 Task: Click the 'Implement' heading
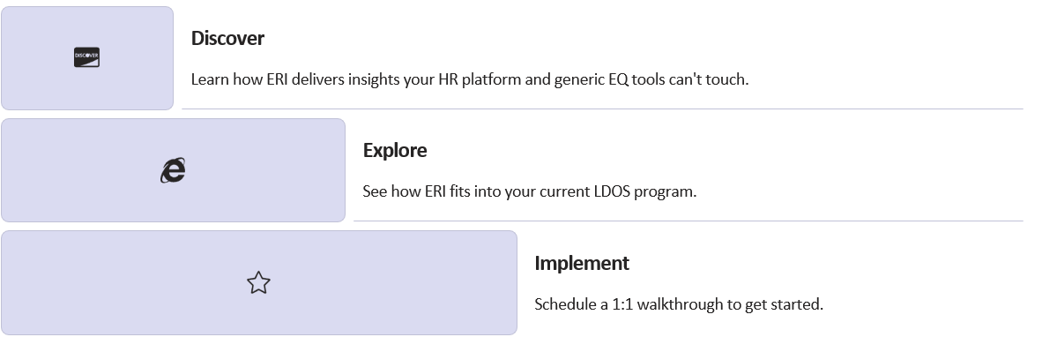tap(582, 263)
